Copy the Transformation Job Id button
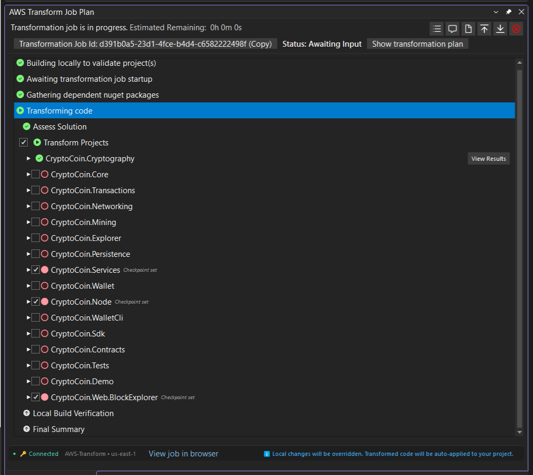The height and width of the screenshot is (475, 533). (145, 44)
